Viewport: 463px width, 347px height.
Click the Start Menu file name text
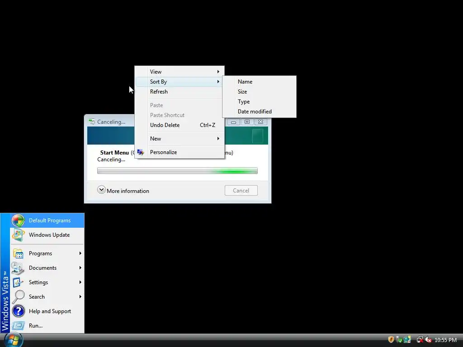(x=114, y=153)
